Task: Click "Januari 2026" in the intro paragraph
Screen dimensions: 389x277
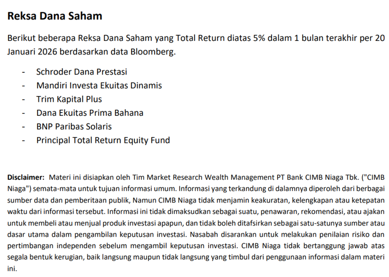Action: click(x=32, y=52)
